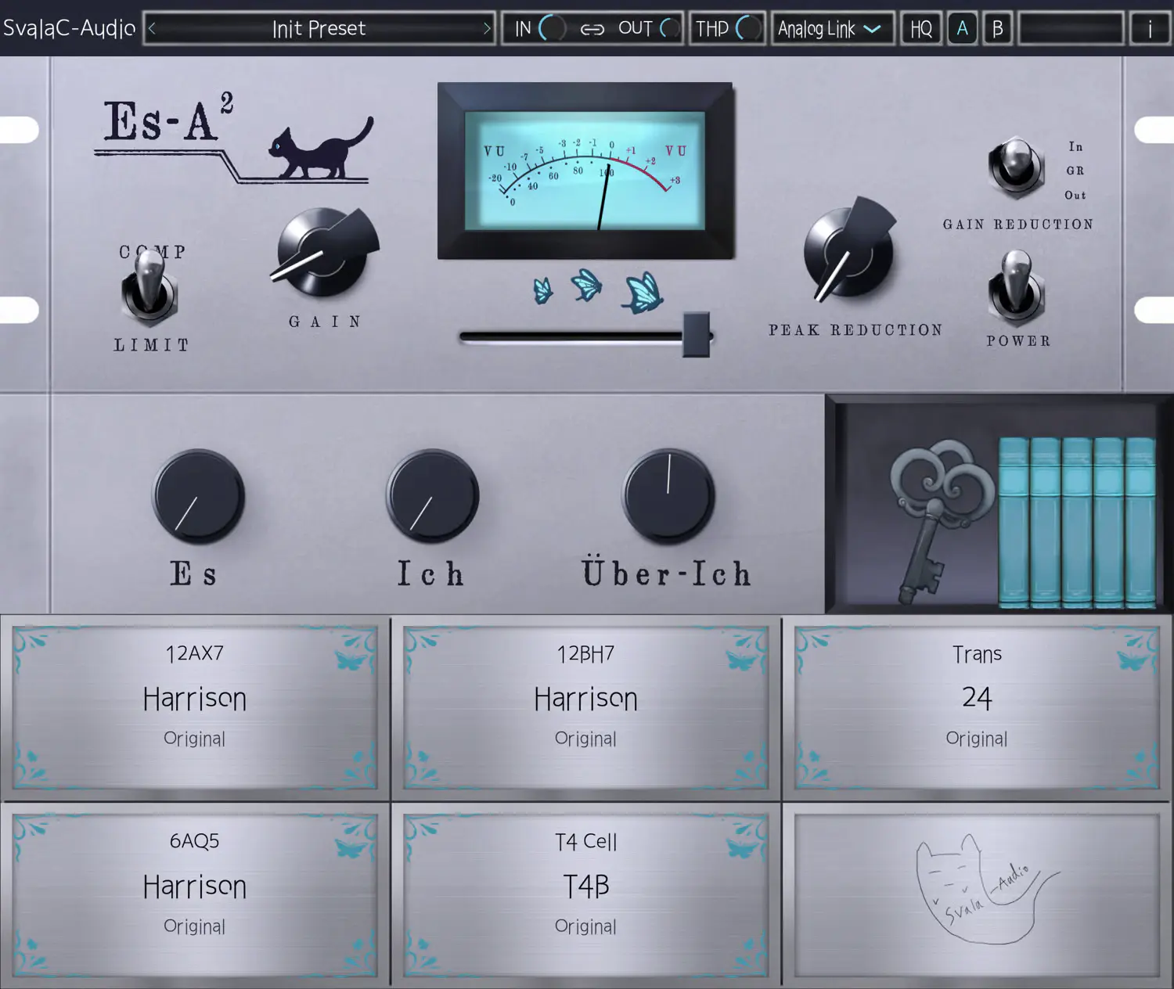The height and width of the screenshot is (989, 1174).
Task: Click the empty field next to B
Action: (x=1071, y=29)
